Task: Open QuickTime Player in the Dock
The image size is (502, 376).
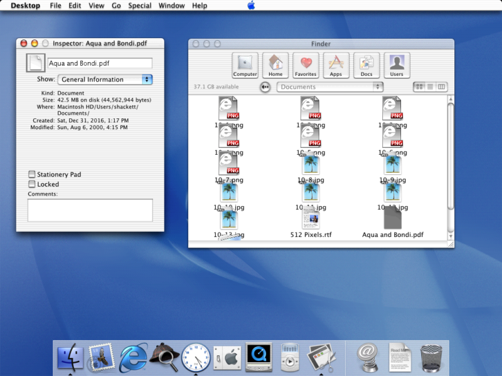Action: point(258,357)
